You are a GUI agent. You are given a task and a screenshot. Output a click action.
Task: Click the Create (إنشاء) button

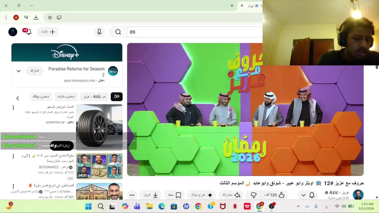click(x=48, y=32)
